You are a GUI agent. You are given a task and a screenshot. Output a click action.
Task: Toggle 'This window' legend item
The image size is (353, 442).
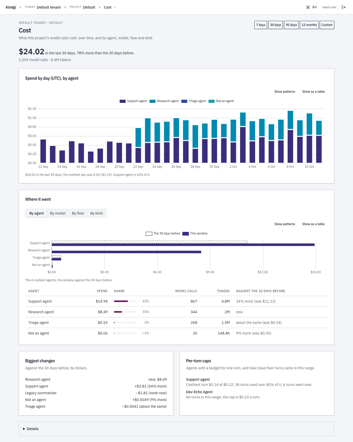195,233
